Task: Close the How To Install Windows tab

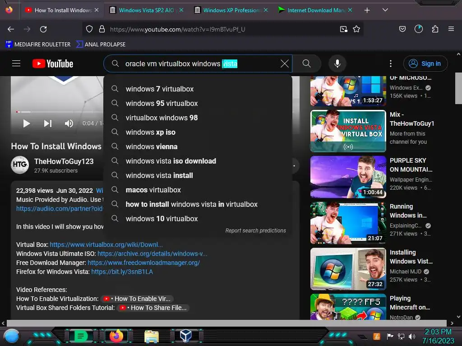Action: (97, 10)
